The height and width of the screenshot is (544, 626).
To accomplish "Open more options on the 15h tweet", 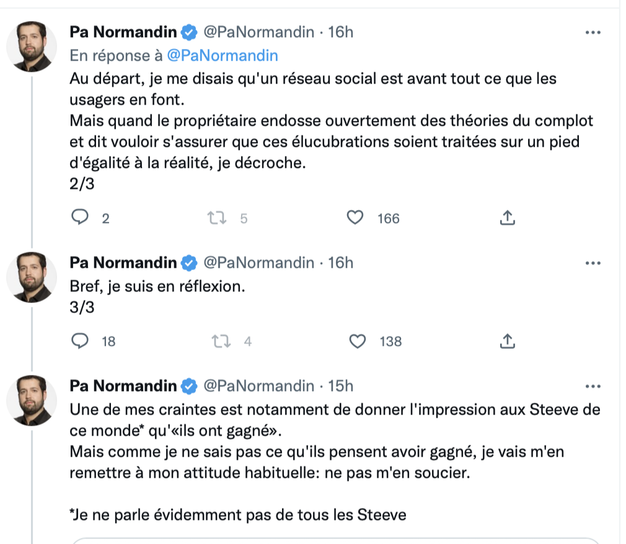I will pos(593,387).
